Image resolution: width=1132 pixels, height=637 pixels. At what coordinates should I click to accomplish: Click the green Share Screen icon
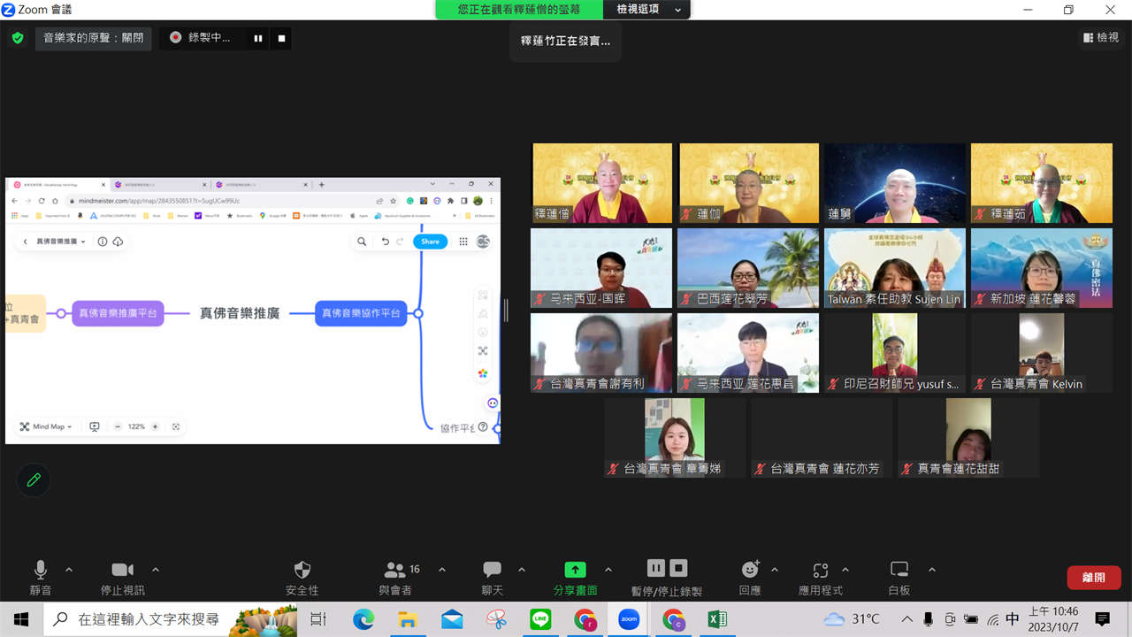pyautogui.click(x=575, y=571)
